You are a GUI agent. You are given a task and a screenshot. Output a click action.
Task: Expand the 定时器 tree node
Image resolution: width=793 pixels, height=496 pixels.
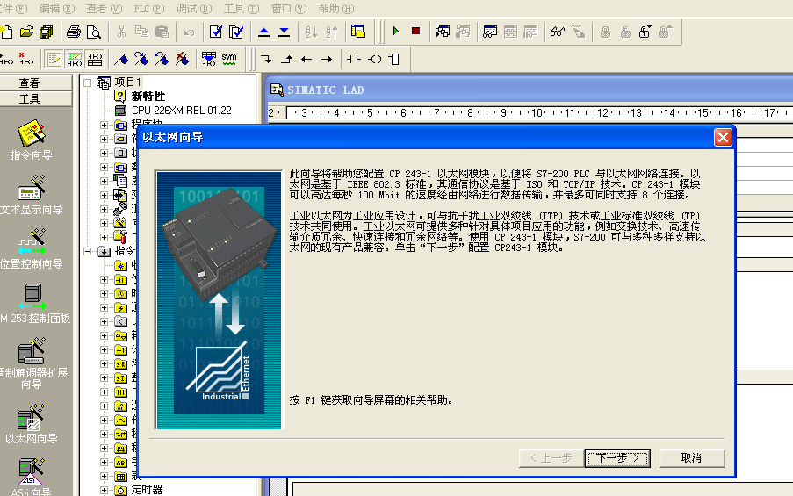104,490
